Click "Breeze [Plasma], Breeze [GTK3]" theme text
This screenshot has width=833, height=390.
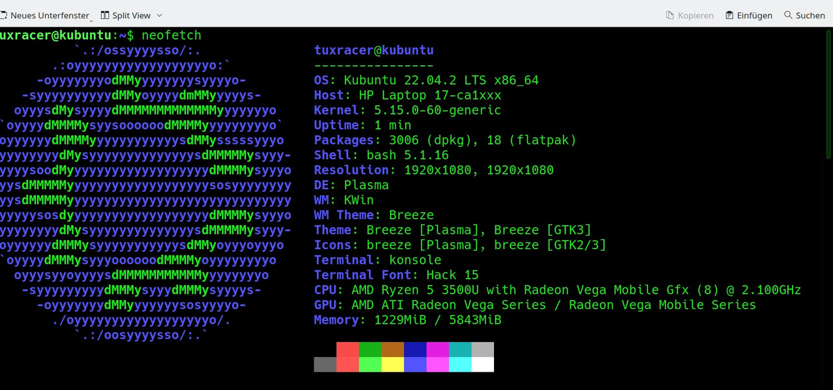tap(479, 229)
